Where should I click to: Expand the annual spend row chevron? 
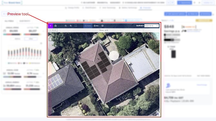(x=43, y=31)
